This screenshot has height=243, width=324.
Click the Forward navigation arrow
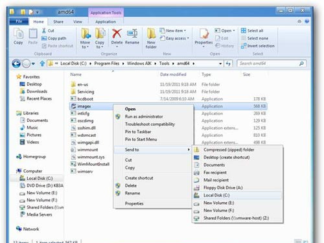[x=26, y=64]
